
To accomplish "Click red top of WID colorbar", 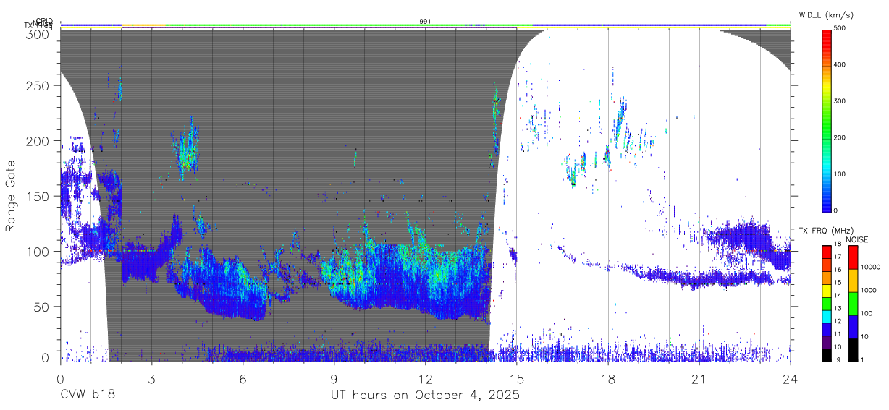I will [x=826, y=38].
